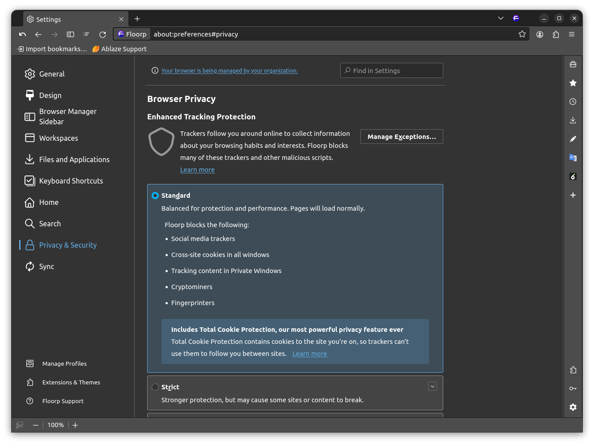Screen dimensions: 594x445
Task: Select the Standard tracking protection level
Action: [x=155, y=195]
